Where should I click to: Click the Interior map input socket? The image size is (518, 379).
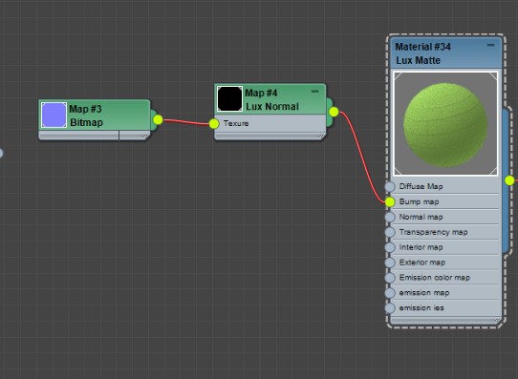click(390, 247)
